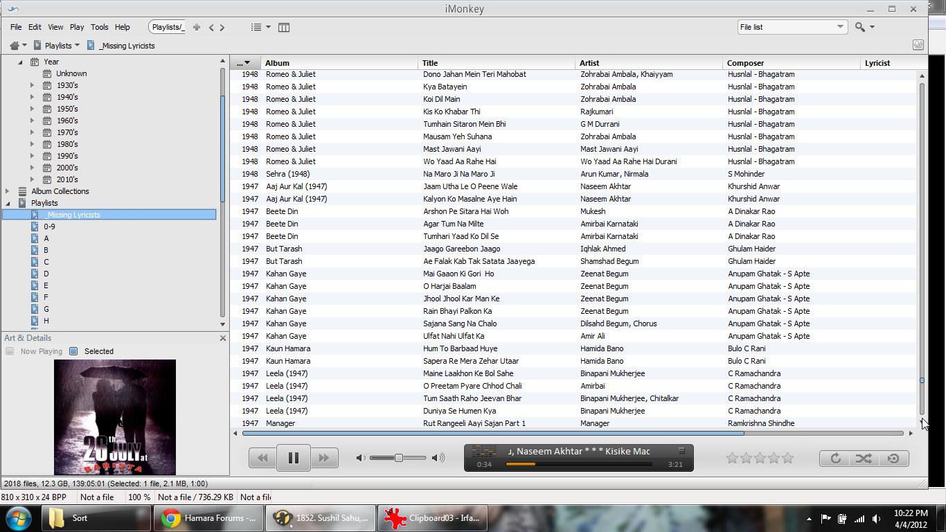Screen dimensions: 946x532
Task: Skip to the previous track
Action: (262, 458)
